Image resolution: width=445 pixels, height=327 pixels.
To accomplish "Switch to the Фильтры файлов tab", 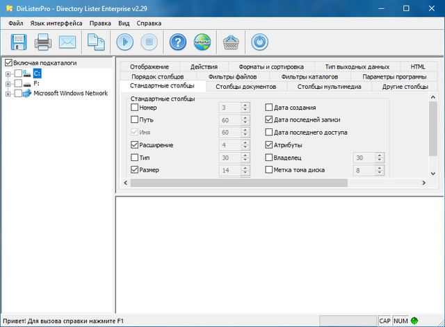I will click(232, 76).
